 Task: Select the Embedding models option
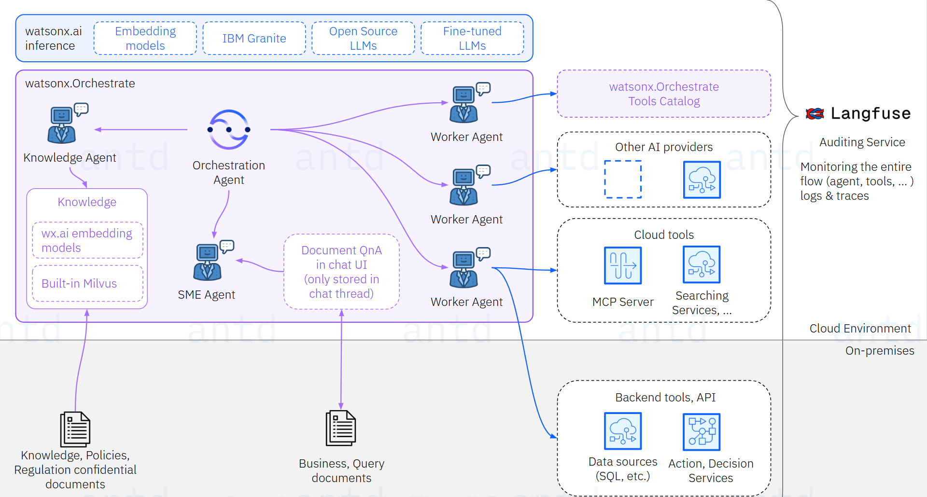click(145, 38)
